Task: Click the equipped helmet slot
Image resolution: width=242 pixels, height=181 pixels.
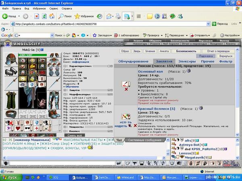Action: 11,60
